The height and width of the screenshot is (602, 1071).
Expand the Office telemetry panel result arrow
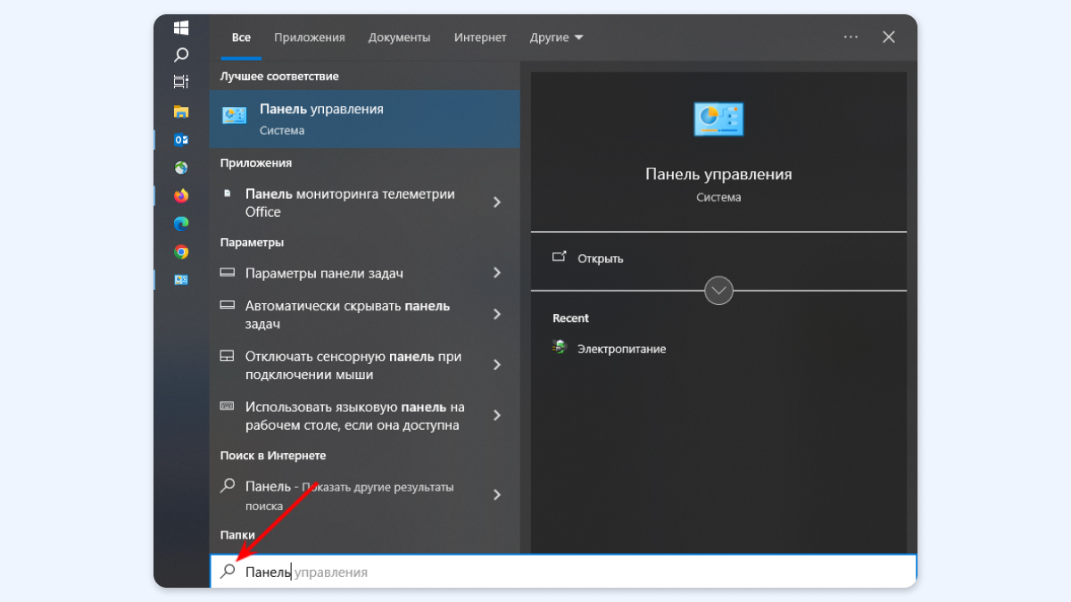[497, 203]
